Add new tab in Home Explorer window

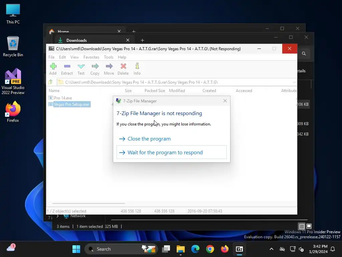(x=134, y=31)
